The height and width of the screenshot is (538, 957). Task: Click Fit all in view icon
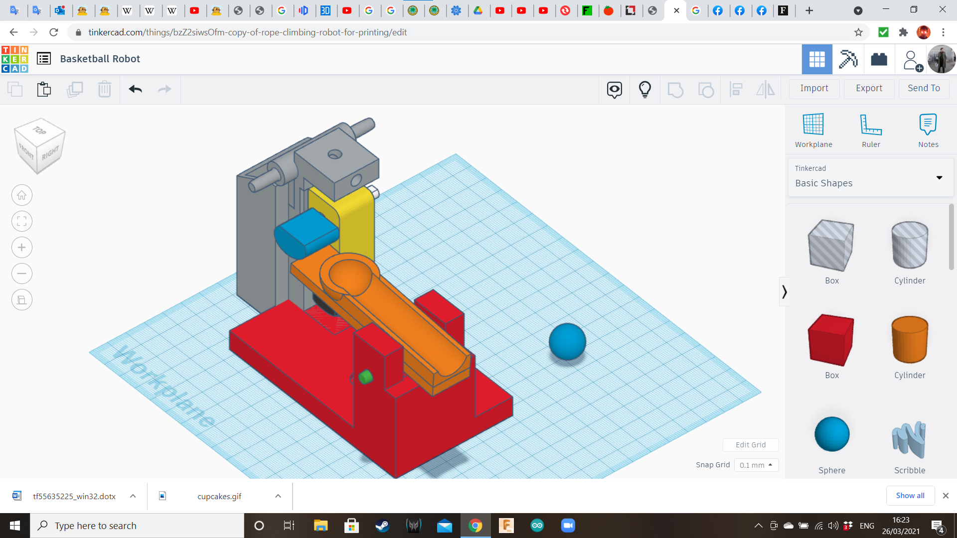point(22,221)
